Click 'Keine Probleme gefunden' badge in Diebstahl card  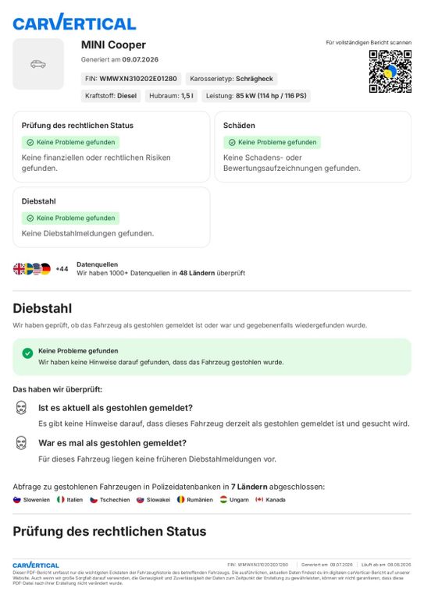coord(70,218)
